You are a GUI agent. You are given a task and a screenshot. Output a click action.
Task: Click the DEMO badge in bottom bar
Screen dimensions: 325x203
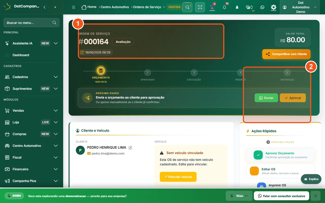[x=14, y=196]
